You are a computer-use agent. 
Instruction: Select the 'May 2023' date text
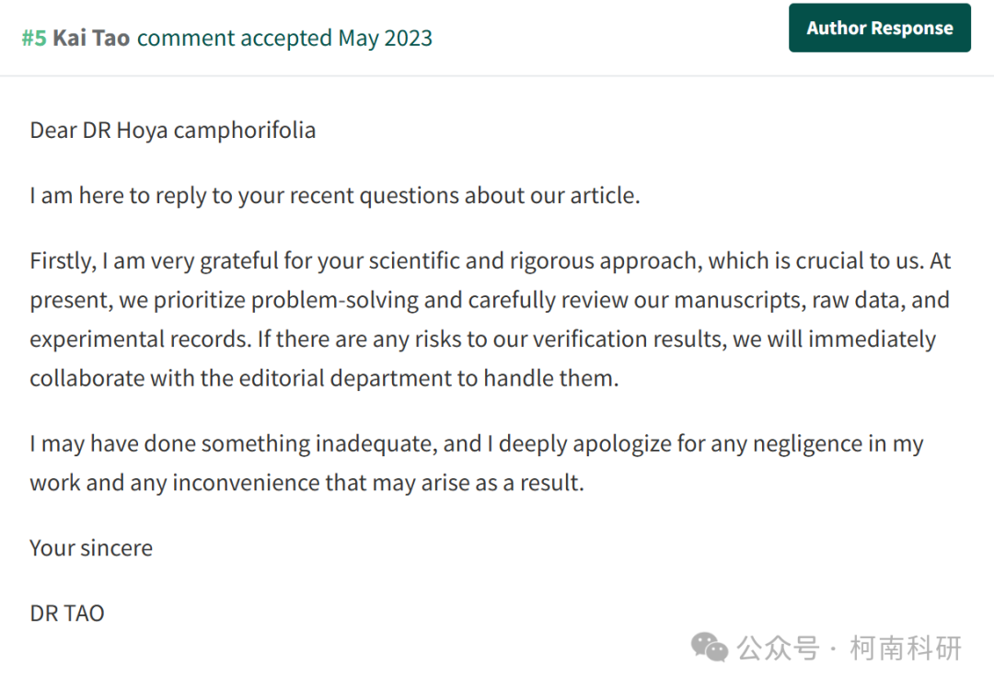(x=386, y=38)
